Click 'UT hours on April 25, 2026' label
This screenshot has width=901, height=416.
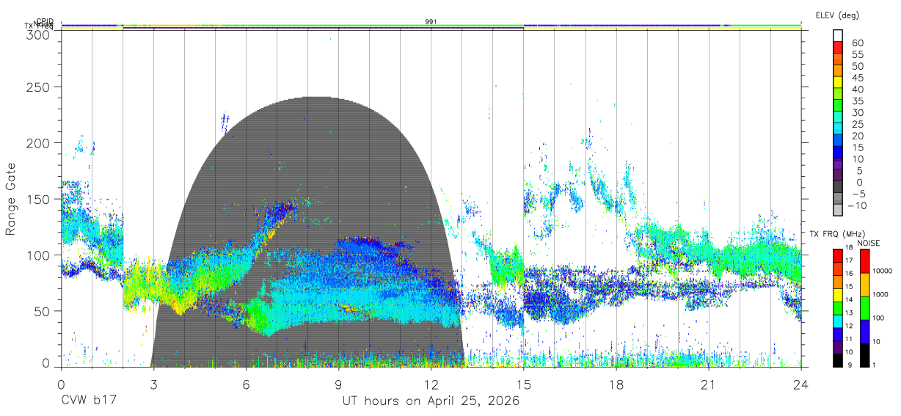pos(431,401)
